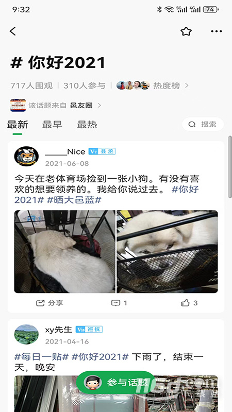Viewport: 232px width, 412px height.
Task: Click the vertical scrollbar on the right
Action: 230,167
